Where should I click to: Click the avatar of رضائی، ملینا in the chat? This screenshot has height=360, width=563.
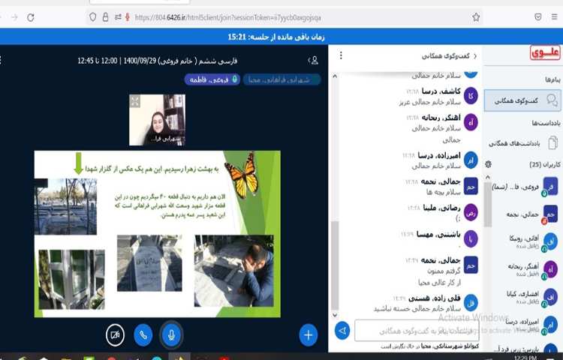click(471, 213)
